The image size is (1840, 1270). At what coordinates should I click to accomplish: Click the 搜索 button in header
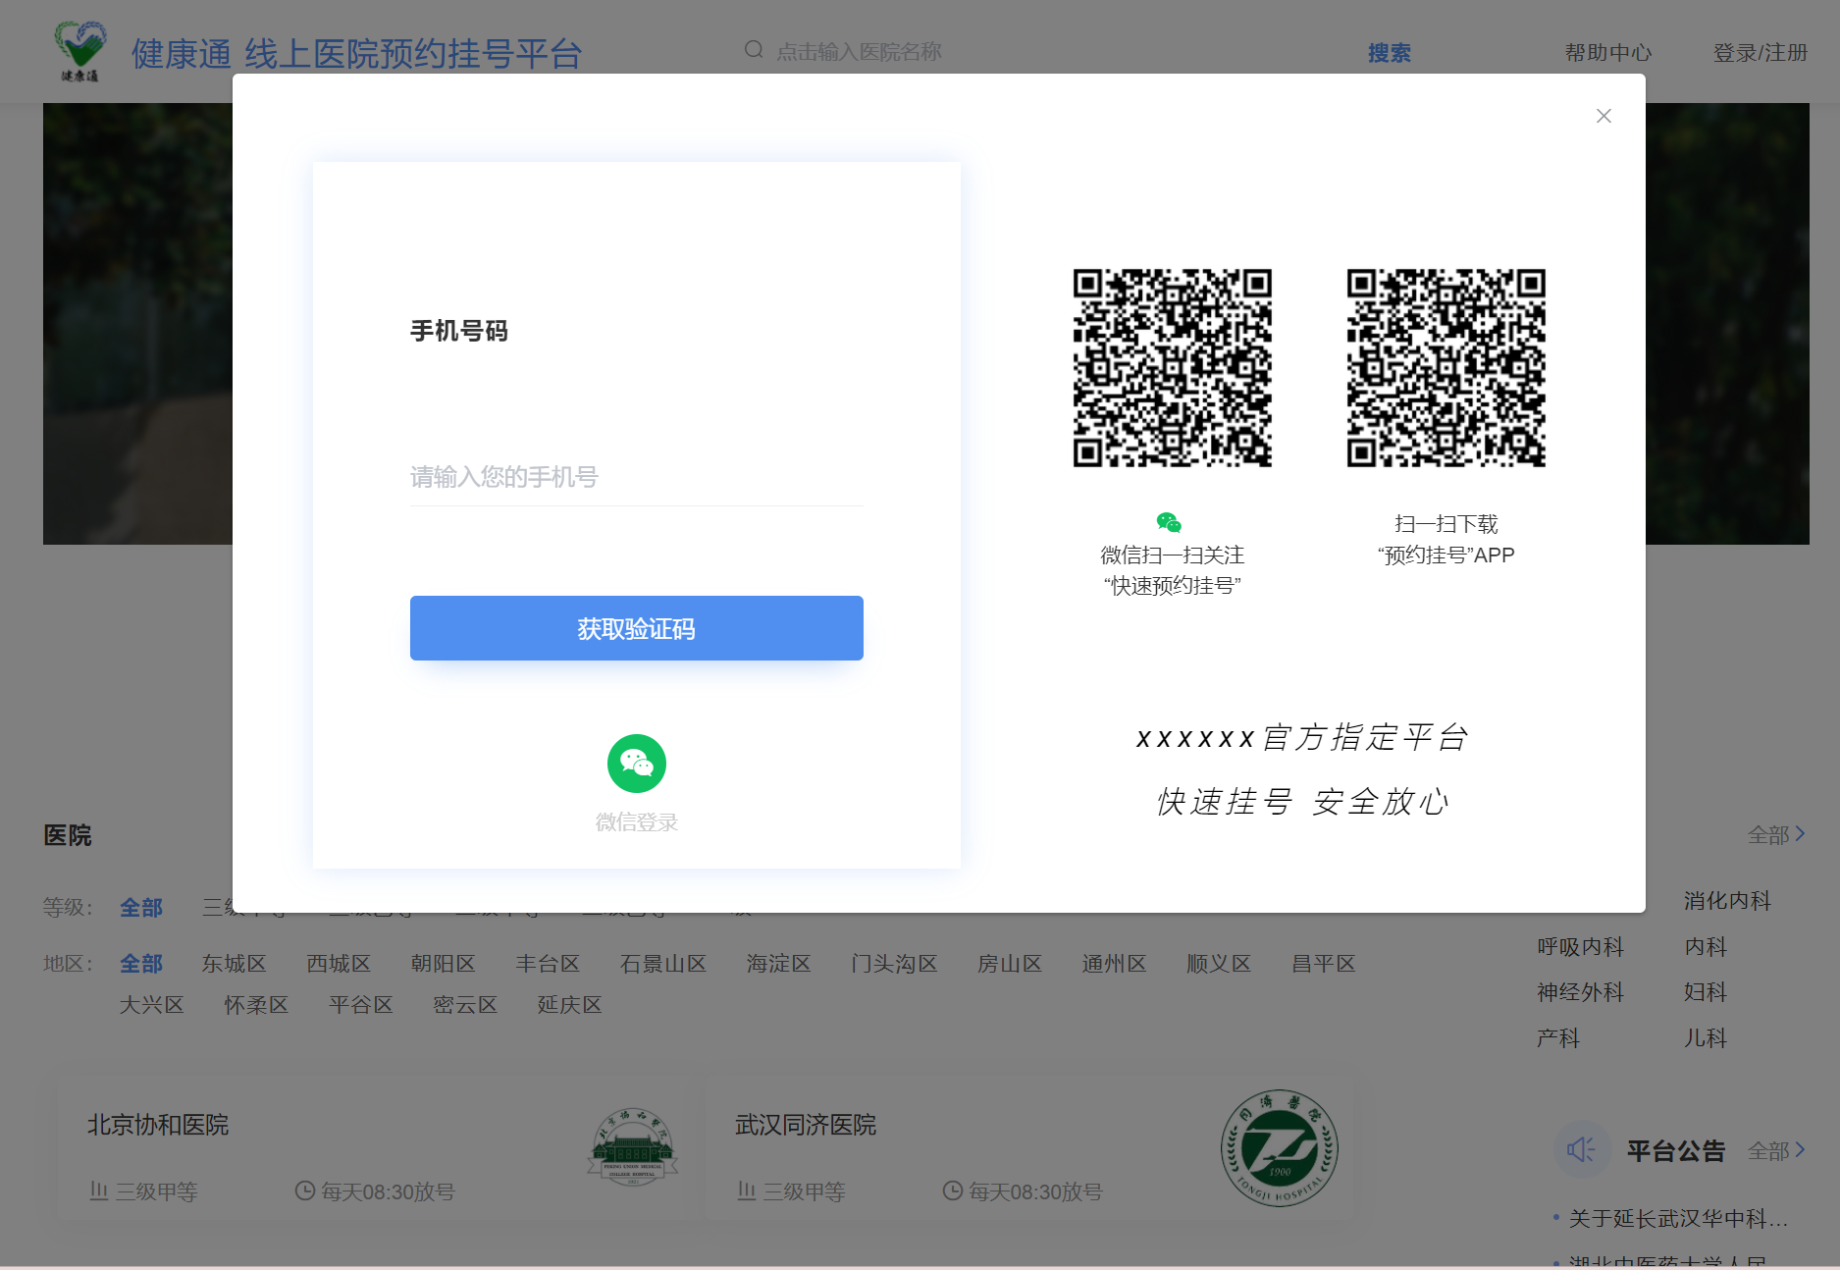pos(1390,53)
